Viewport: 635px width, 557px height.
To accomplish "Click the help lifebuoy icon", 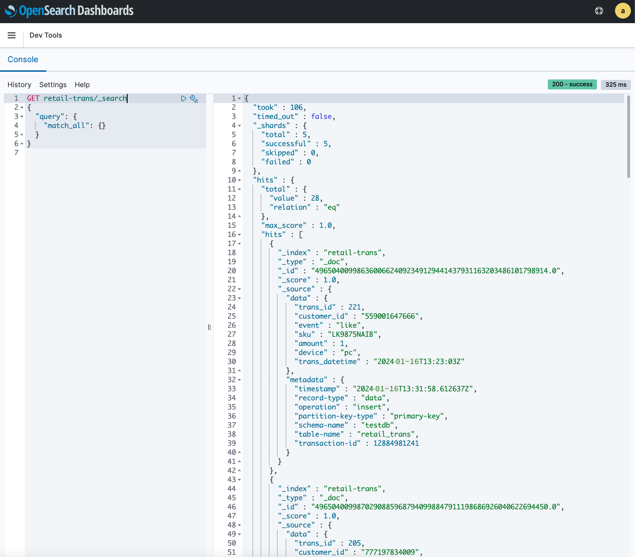I will click(x=599, y=11).
